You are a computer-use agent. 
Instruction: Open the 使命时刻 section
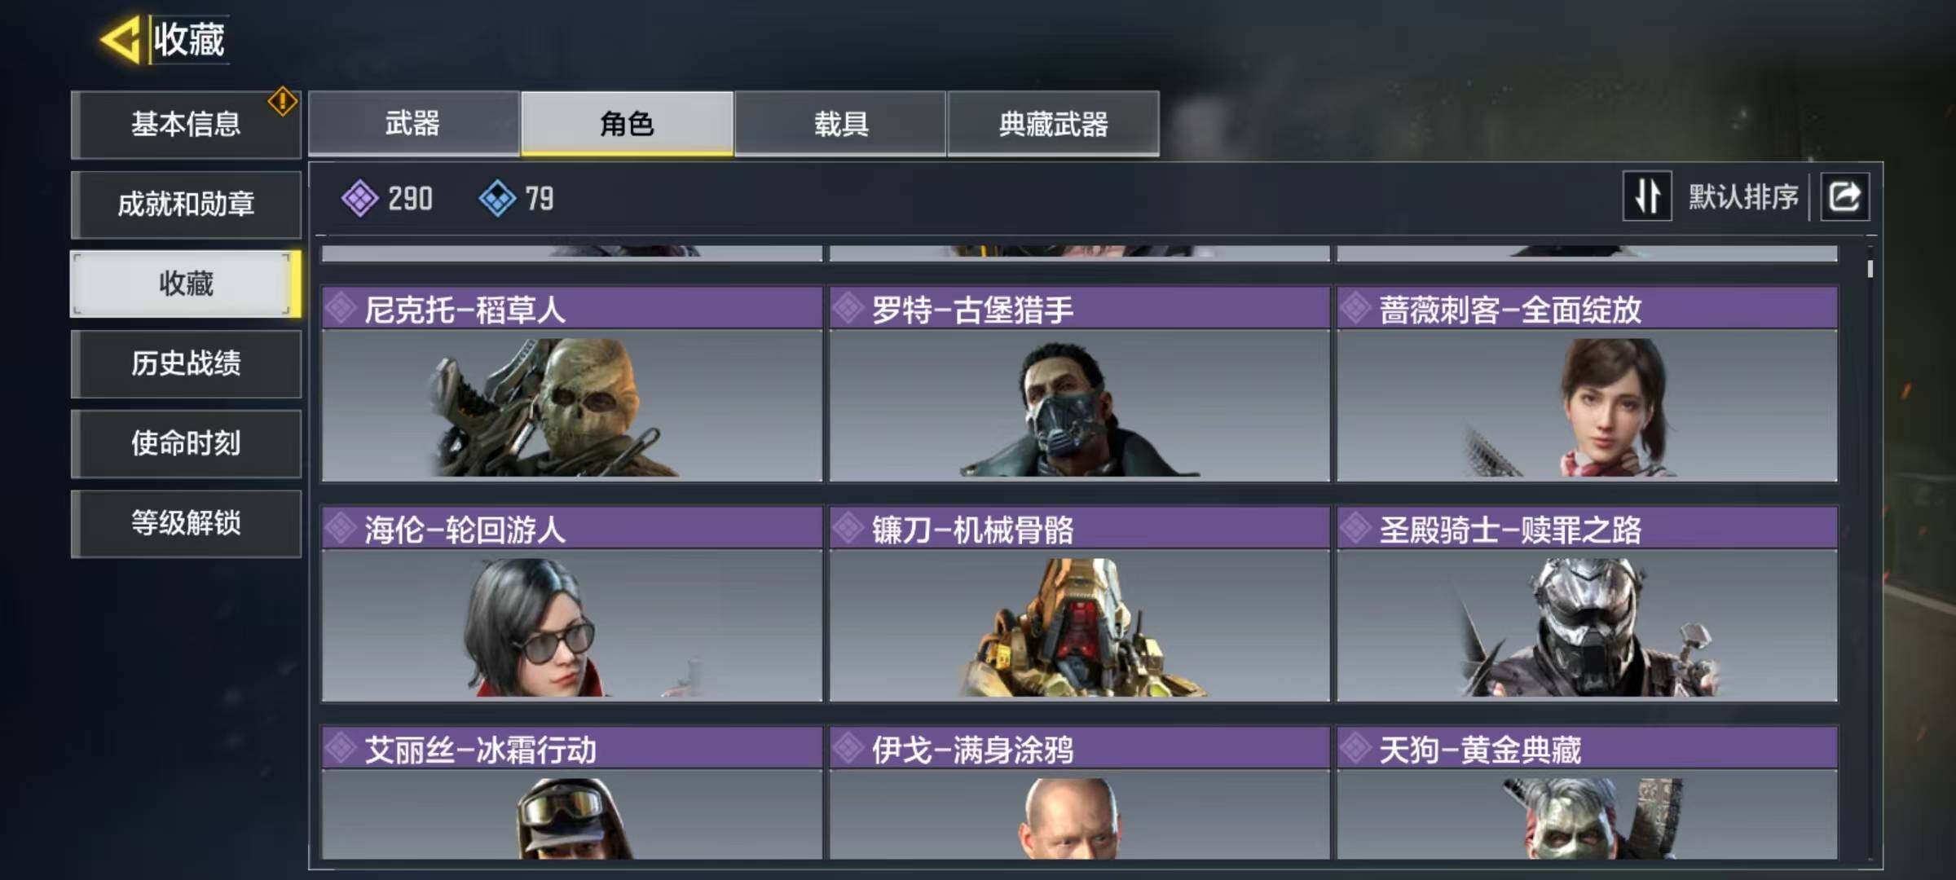186,443
